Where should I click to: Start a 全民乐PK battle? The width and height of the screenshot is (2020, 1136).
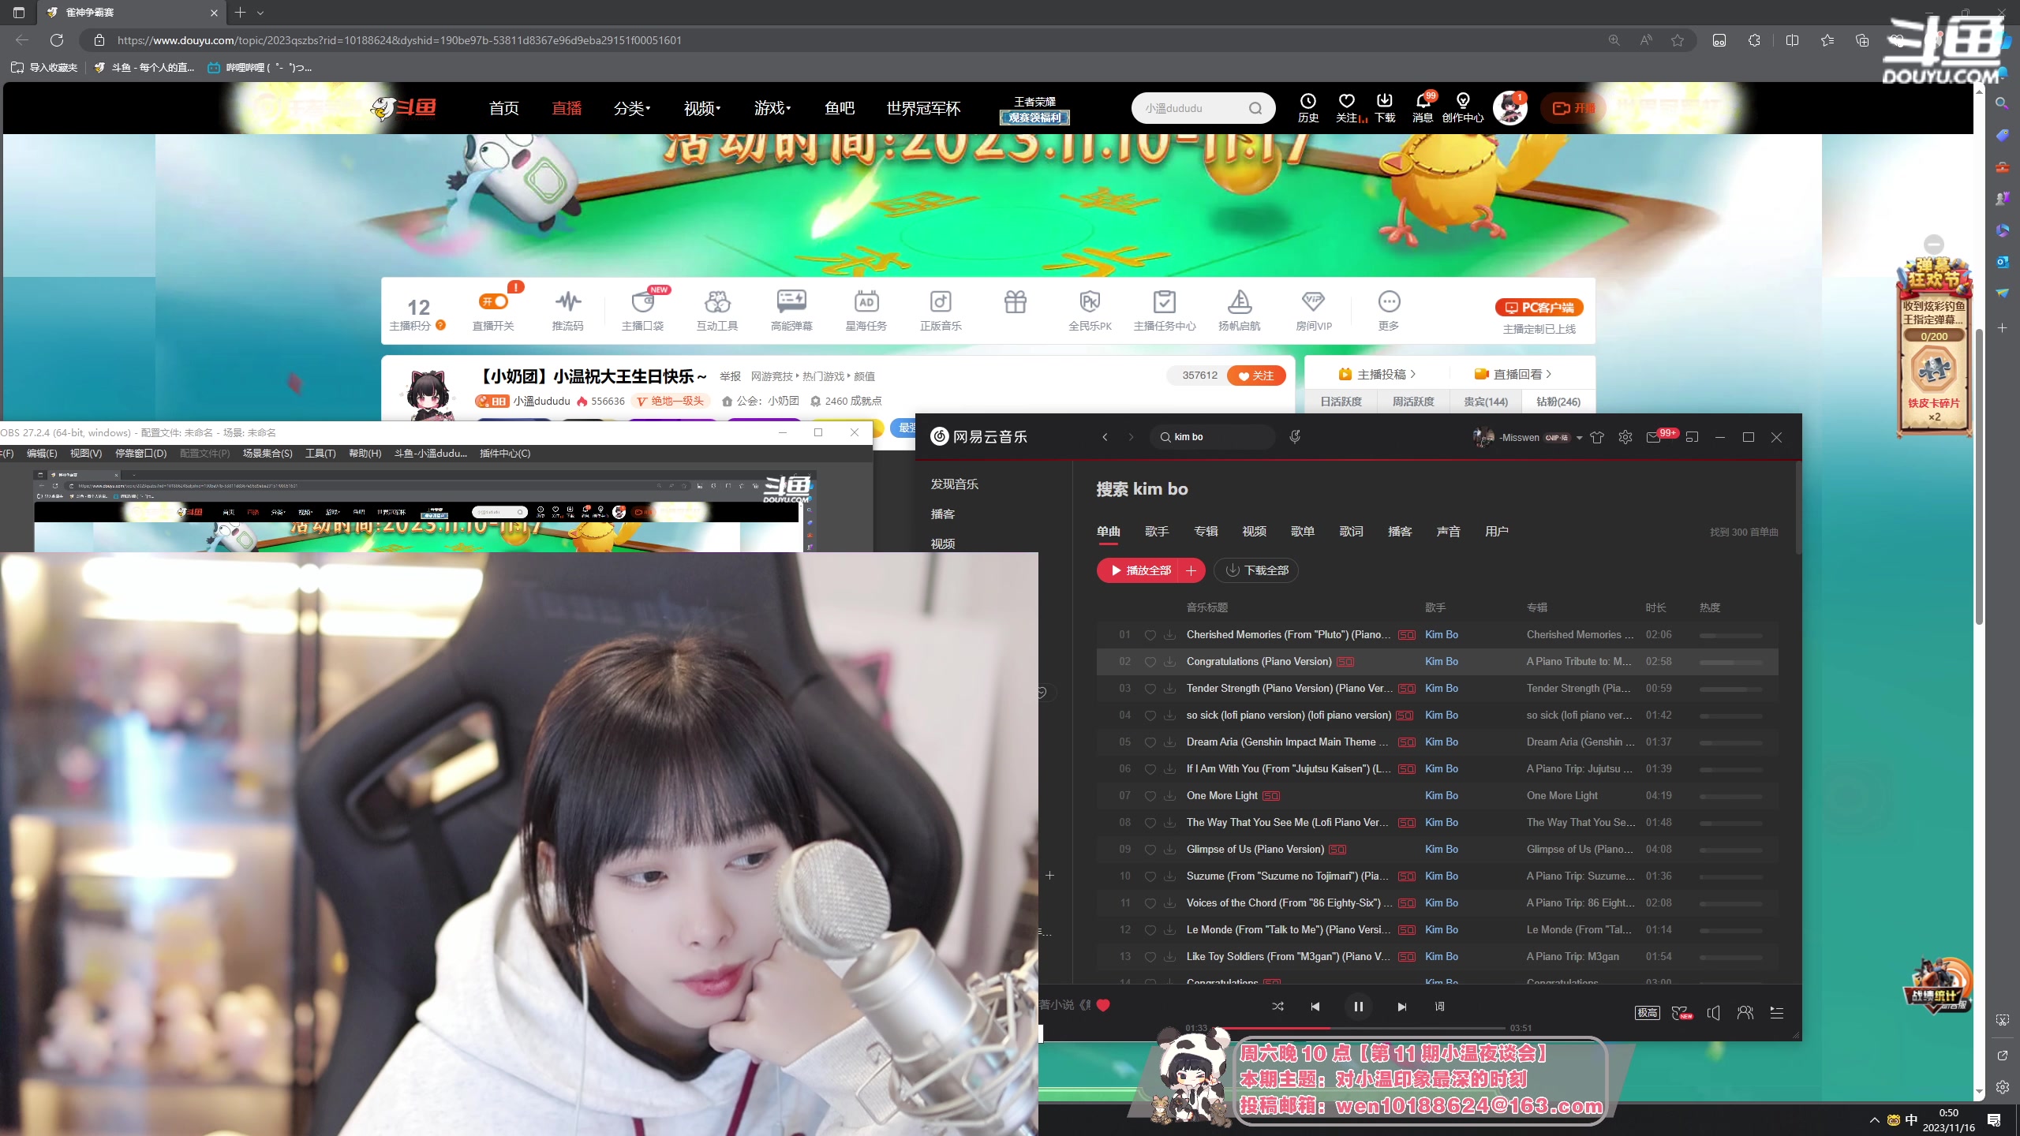(1090, 310)
